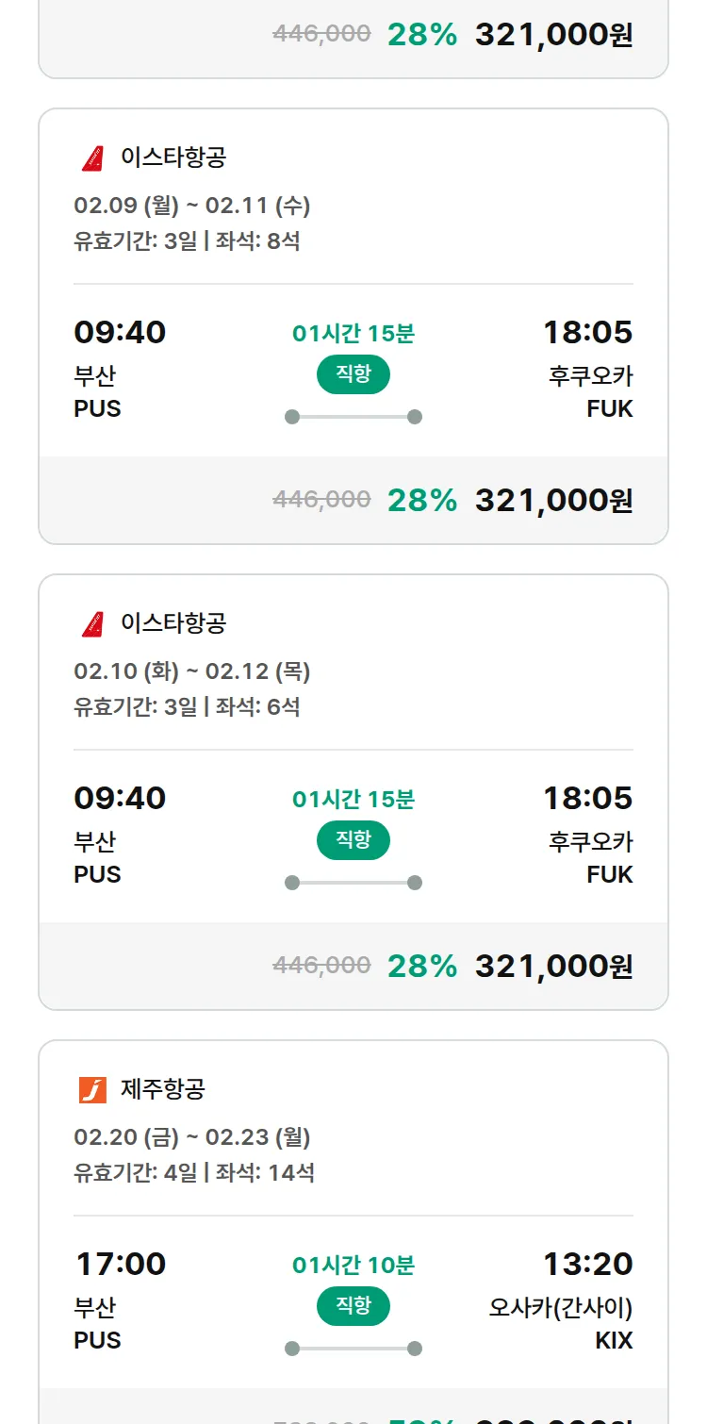Tap the 직항 badge on the 02.09 flight
This screenshot has width=707, height=1424.
353,374
